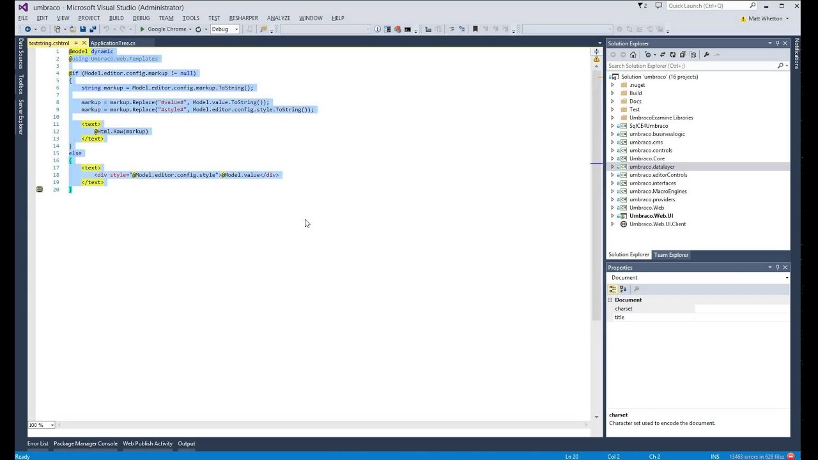Open the ANALYZE menu
Viewport: 818px width, 460px height.
click(x=279, y=18)
